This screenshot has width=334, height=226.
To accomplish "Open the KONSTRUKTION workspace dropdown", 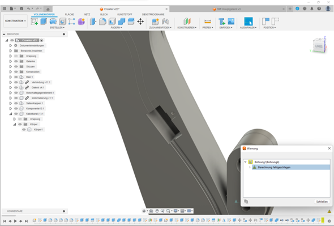I will pos(15,21).
